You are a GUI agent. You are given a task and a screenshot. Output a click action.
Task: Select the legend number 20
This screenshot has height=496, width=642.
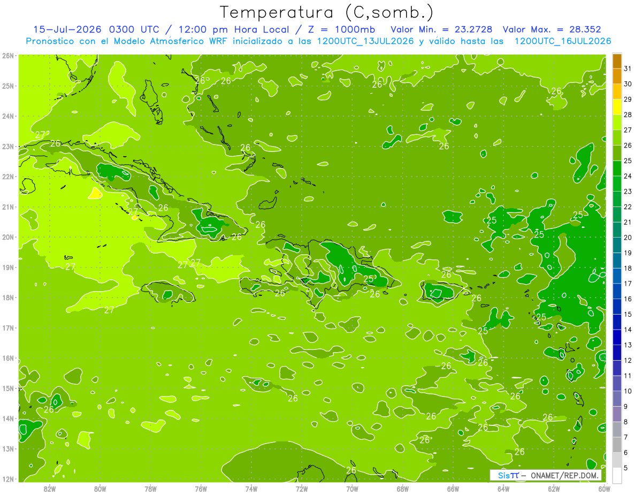(628, 238)
